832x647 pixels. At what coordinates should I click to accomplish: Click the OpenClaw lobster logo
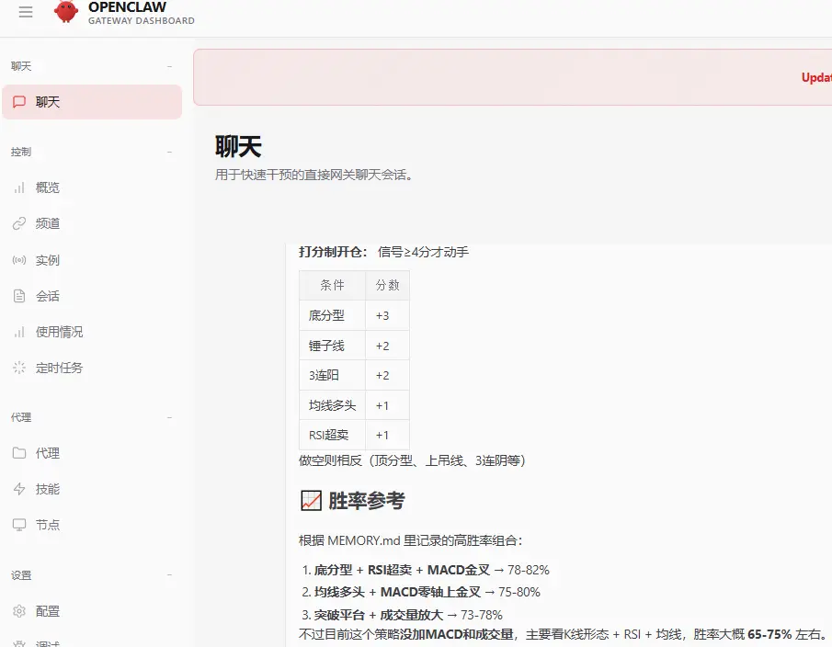click(x=65, y=13)
